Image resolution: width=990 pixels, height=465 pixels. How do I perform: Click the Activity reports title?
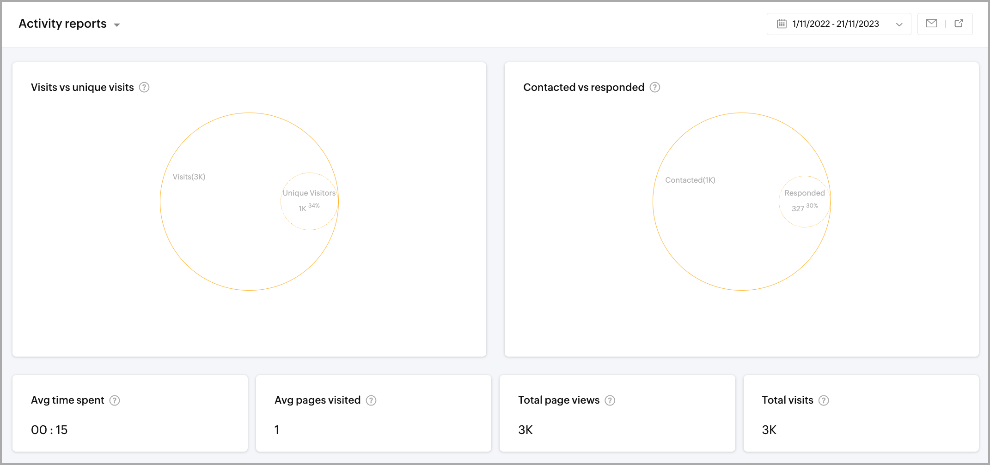coord(62,24)
